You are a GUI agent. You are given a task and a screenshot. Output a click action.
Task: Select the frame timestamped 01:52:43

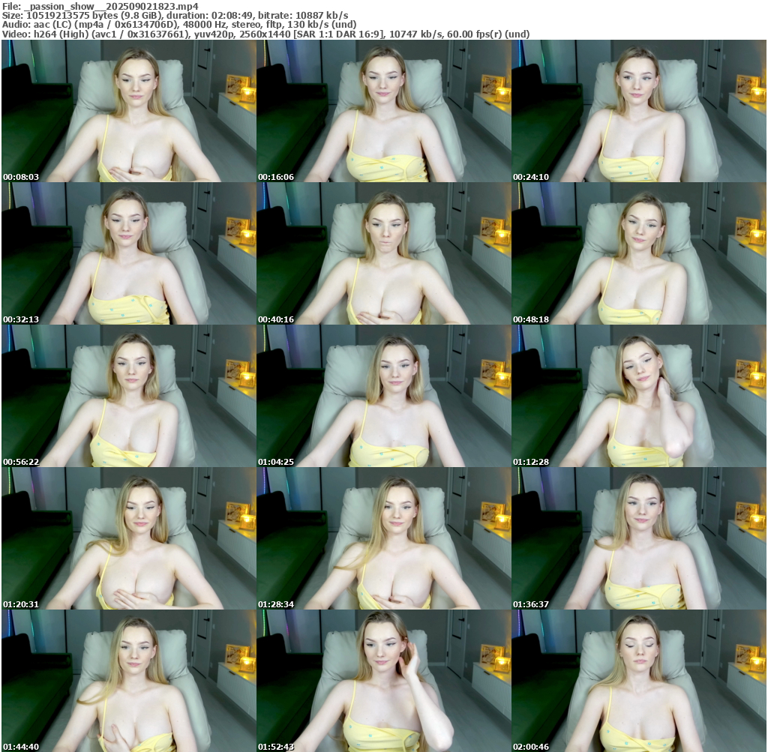383,681
